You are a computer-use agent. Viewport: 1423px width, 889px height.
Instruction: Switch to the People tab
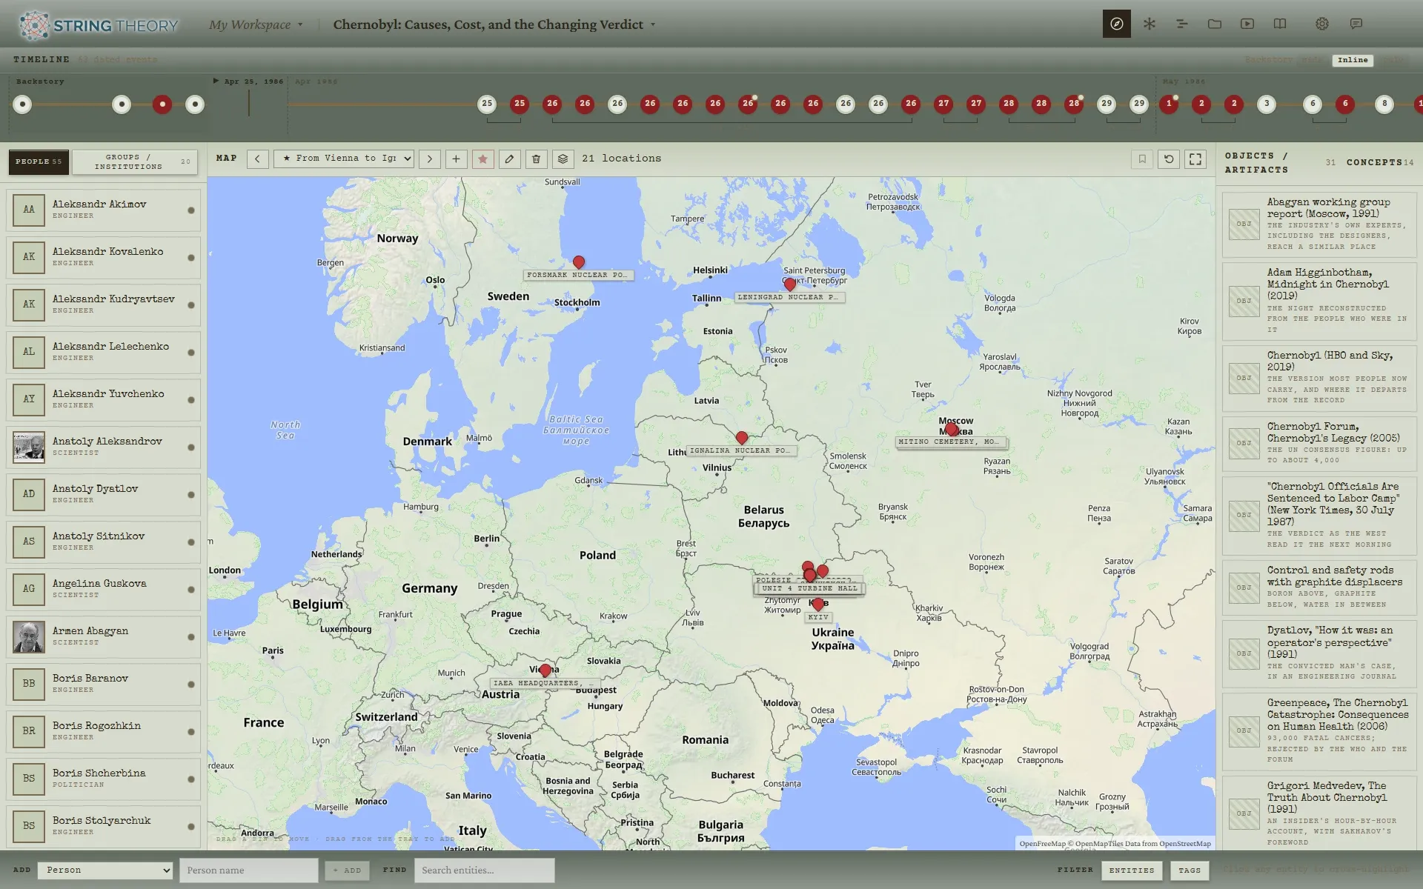click(x=39, y=162)
